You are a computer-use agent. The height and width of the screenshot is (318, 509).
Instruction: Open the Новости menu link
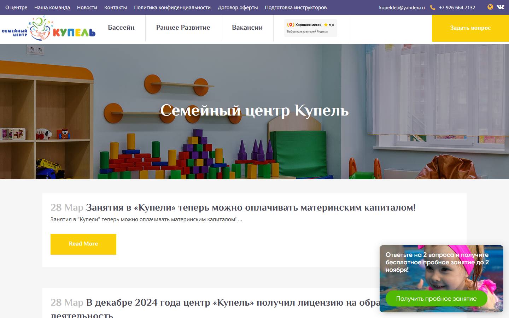click(87, 7)
